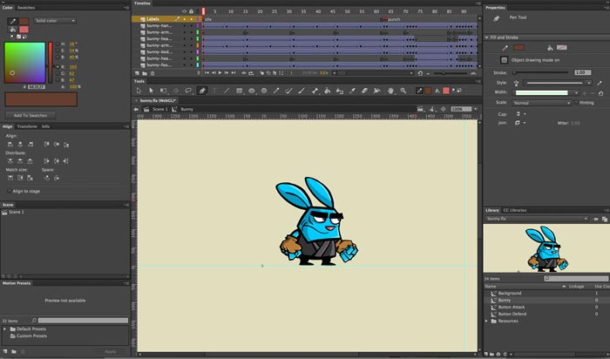Select the Bone tool

click(x=315, y=91)
